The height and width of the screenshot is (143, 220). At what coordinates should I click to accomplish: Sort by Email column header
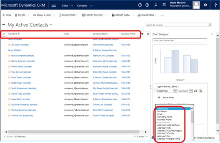[x=67, y=34]
